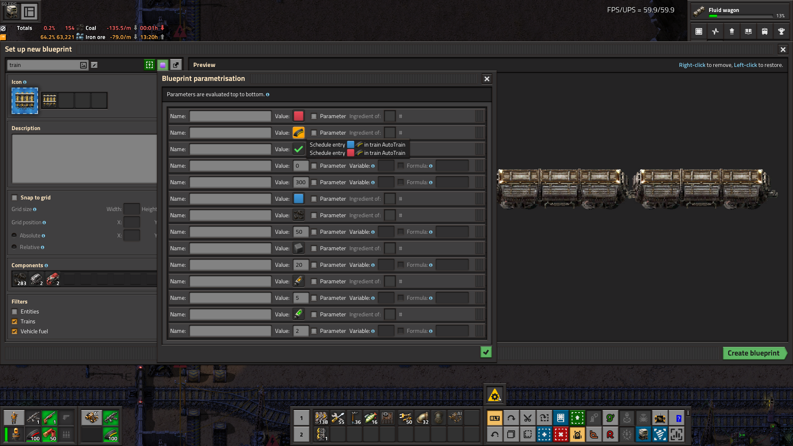Click the pencil edit name icon

tap(94, 65)
